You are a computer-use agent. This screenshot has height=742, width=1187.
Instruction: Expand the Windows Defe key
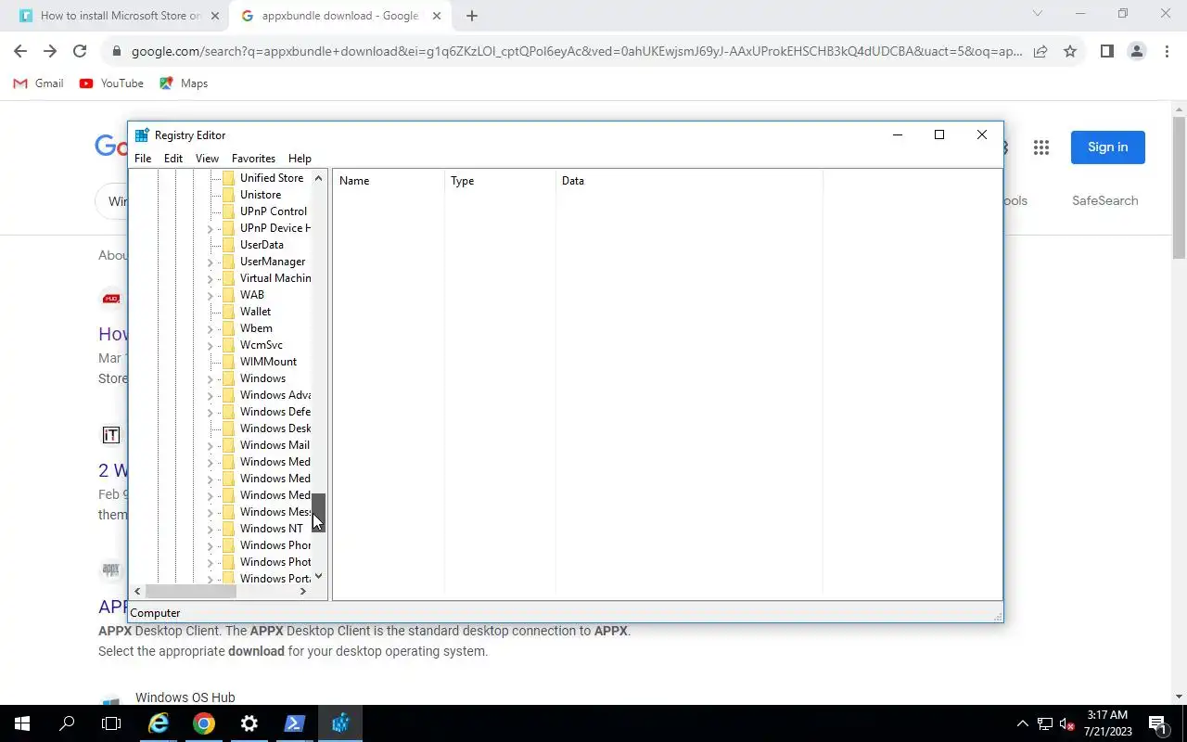coord(211,412)
